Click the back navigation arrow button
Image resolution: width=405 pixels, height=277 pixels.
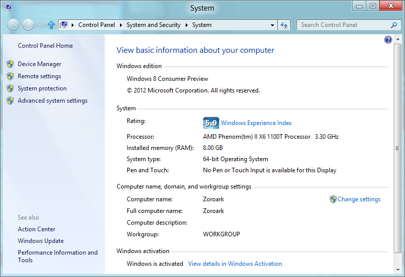click(13, 25)
